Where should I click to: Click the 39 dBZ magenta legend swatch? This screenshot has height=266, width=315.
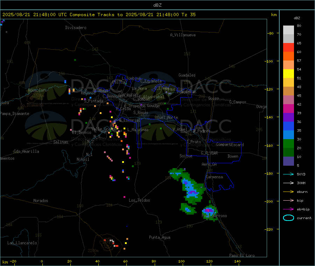coord(288,108)
